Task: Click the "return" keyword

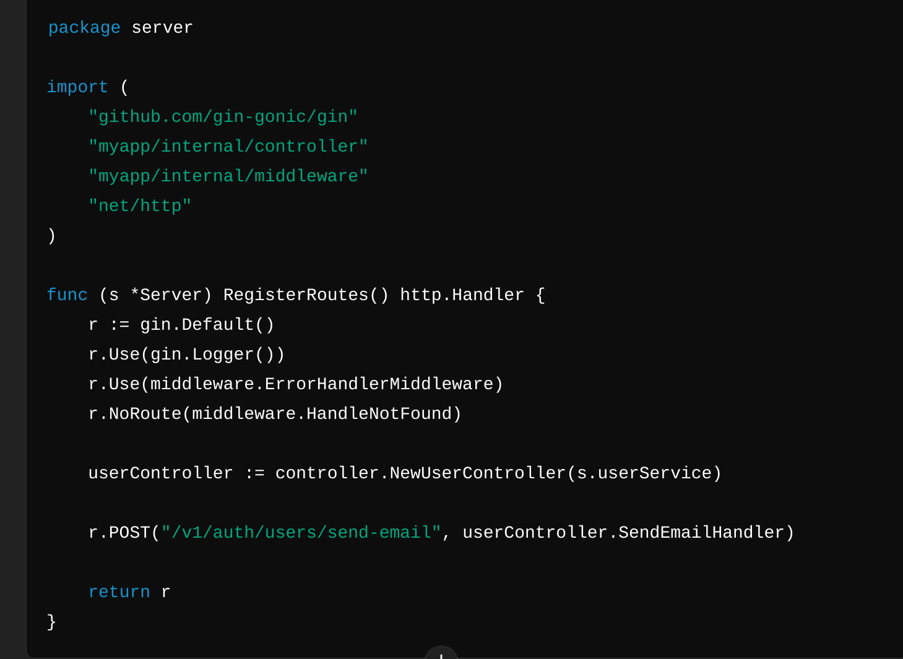Action: [119, 592]
